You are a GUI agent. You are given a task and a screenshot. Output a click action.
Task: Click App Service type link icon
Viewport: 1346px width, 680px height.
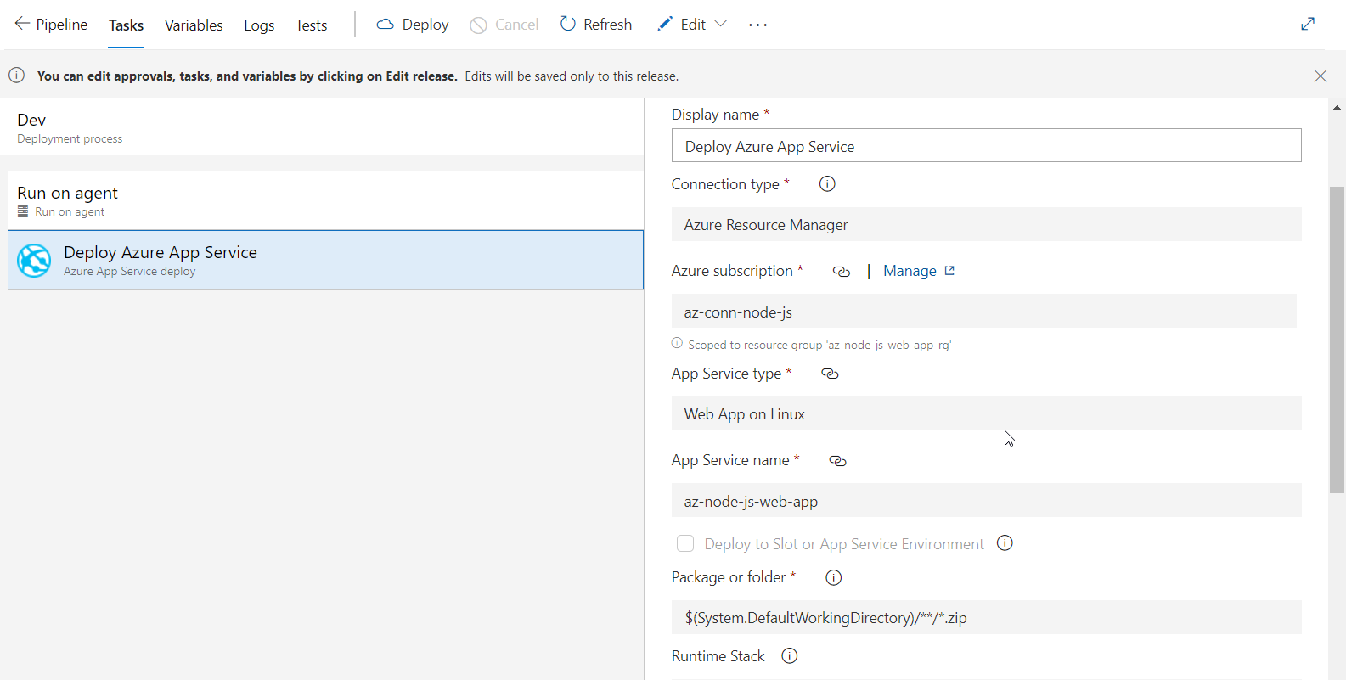tap(830, 374)
